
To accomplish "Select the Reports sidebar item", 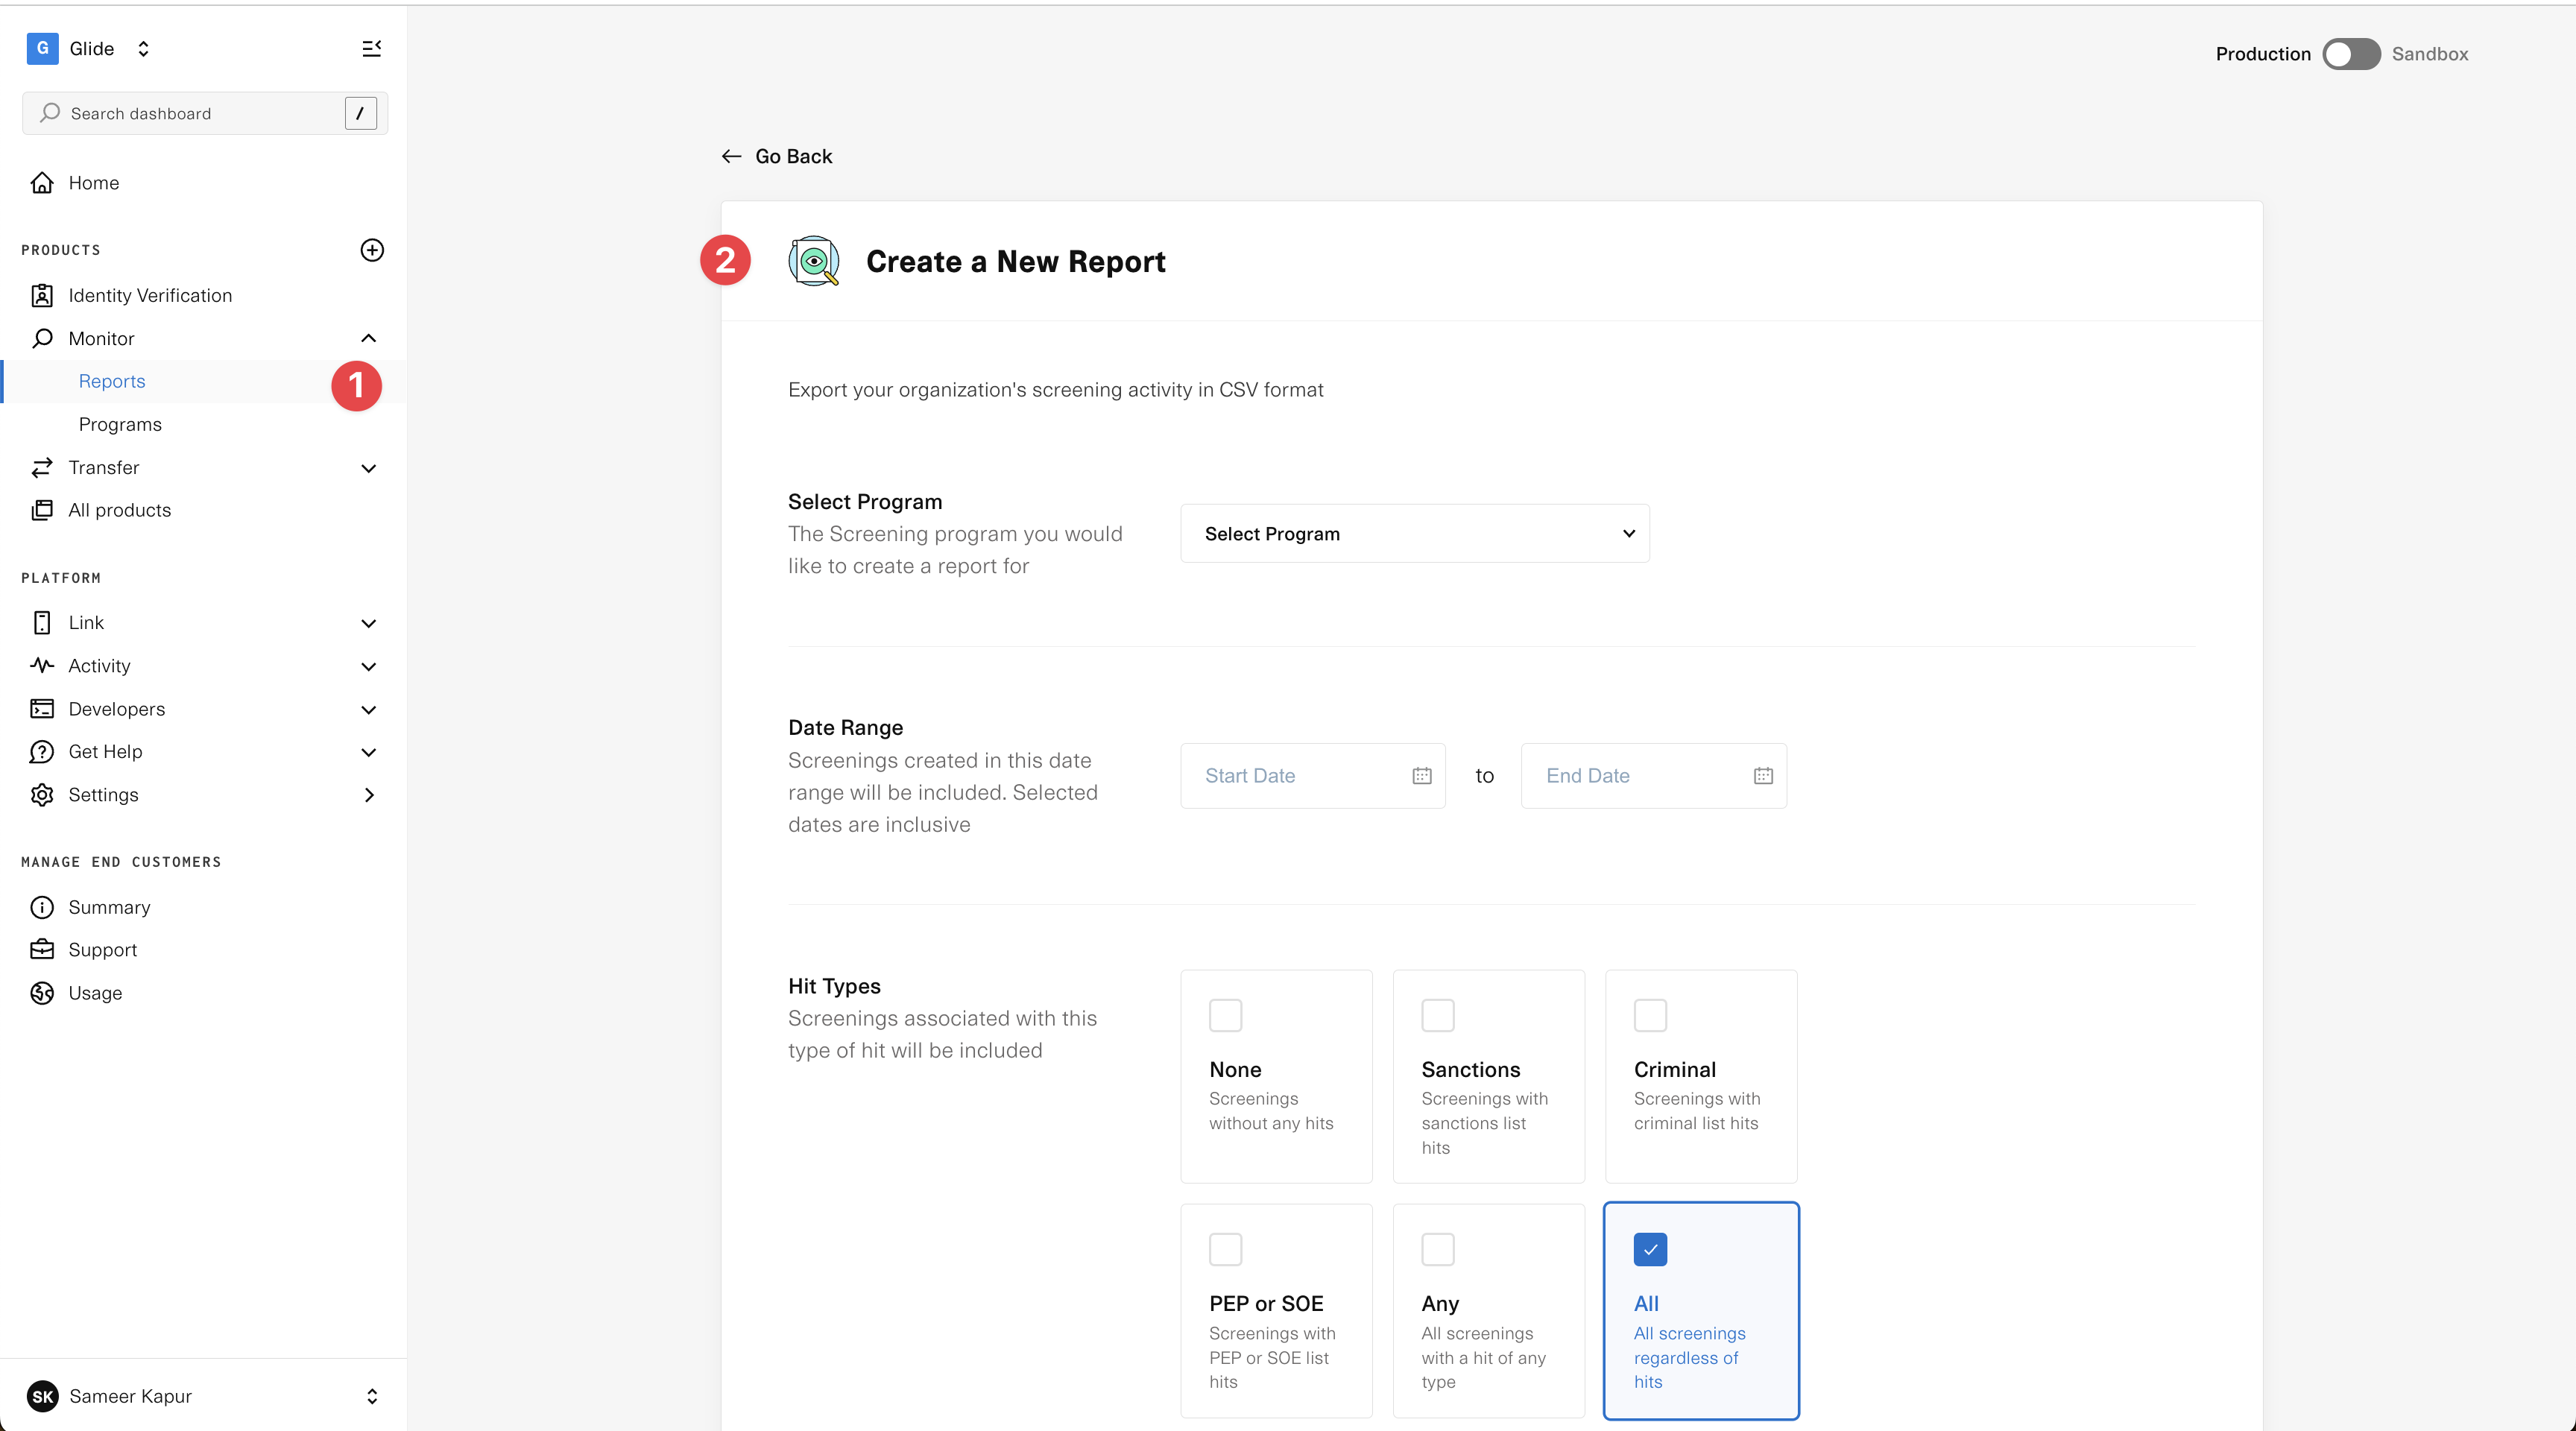I will tap(112, 381).
